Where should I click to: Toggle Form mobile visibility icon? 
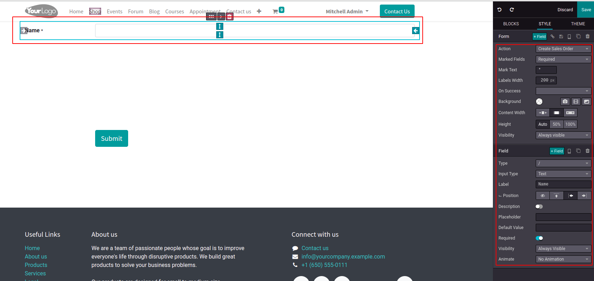pos(569,37)
